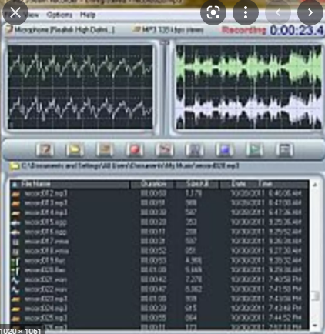325x334 pixels.
Task: Click the toolbar icon after the record button
Action: pyautogui.click(x=165, y=149)
